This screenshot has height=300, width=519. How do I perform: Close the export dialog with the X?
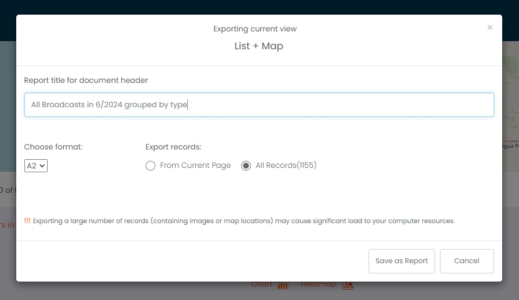click(x=490, y=28)
